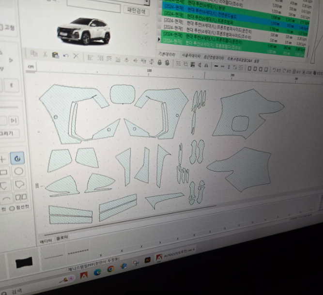The width and height of the screenshot is (323, 295).
Task: Select the ellipse drawing tool
Action: click(18, 171)
